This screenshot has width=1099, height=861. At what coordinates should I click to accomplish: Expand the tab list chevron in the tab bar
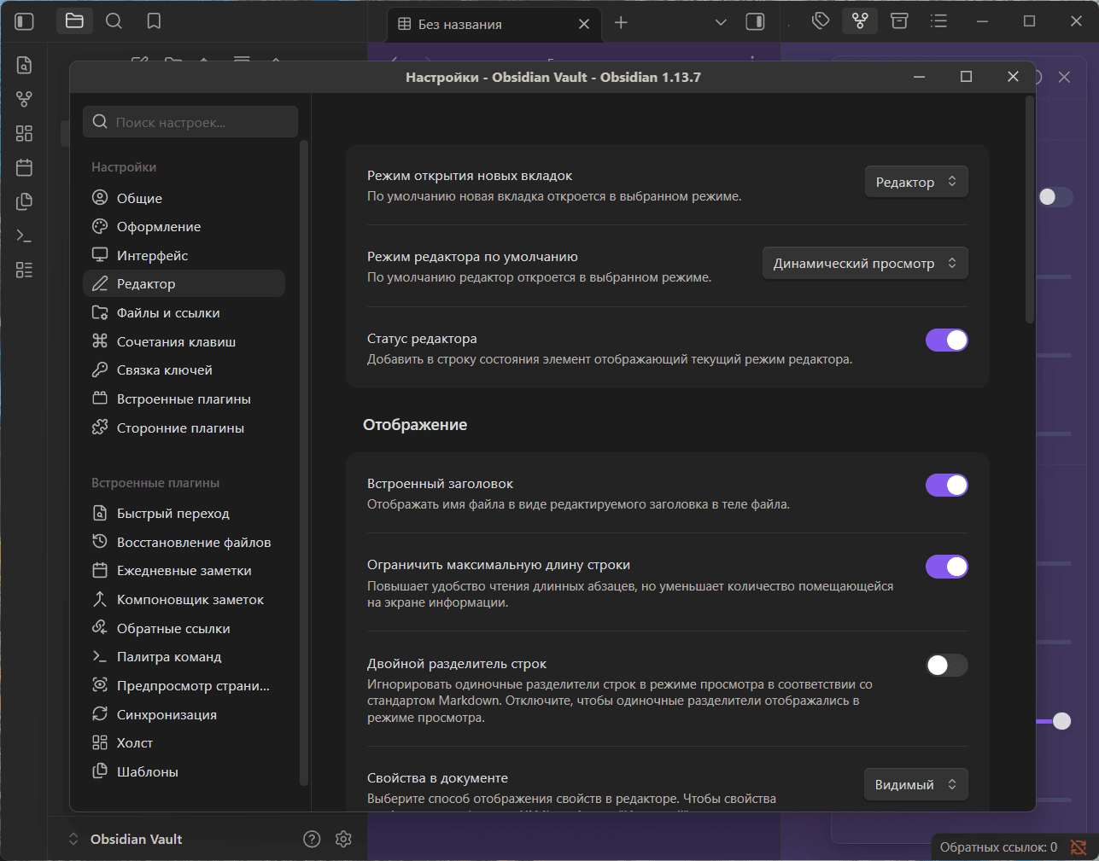[x=721, y=23]
